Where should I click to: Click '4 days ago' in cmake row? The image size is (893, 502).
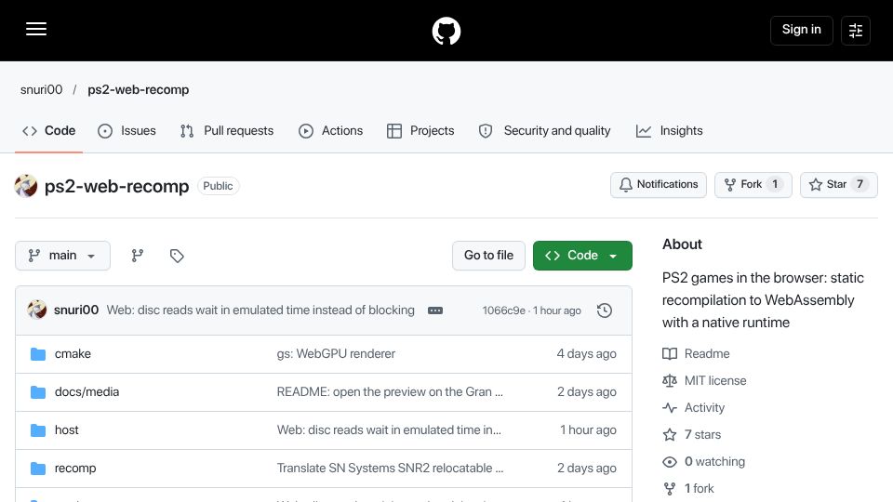tap(587, 354)
